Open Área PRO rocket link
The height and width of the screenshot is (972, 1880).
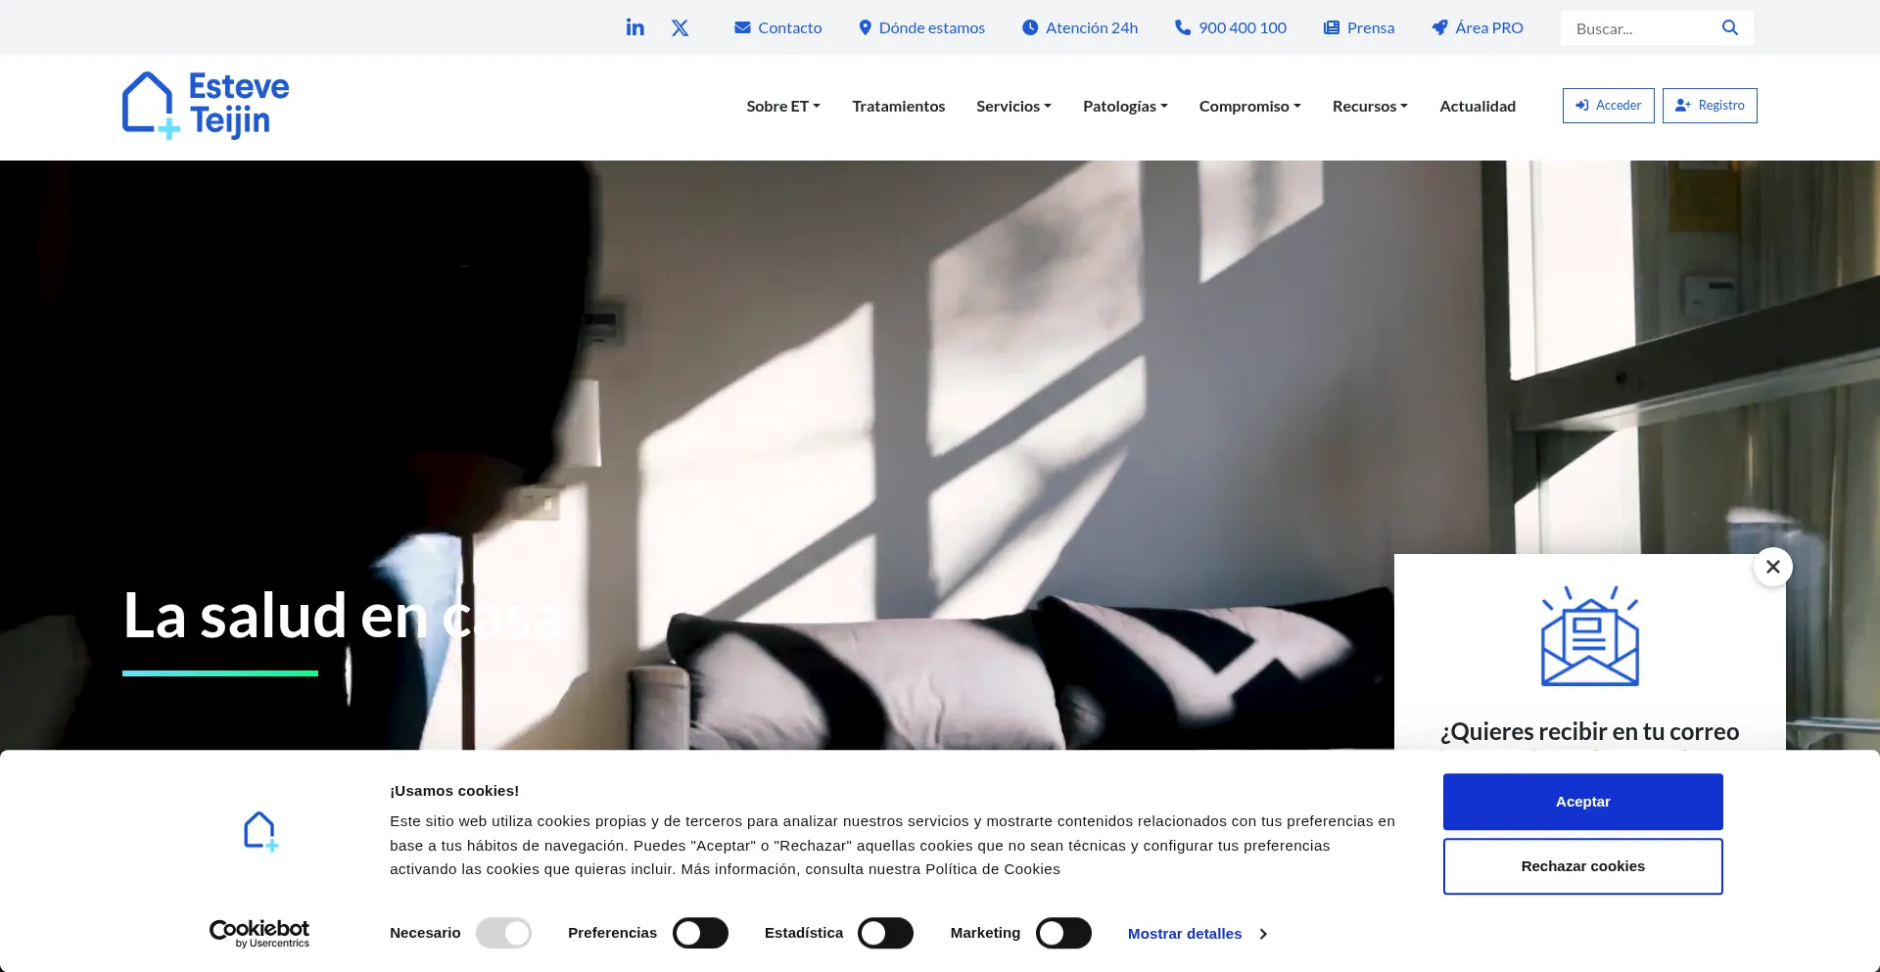coord(1478,27)
